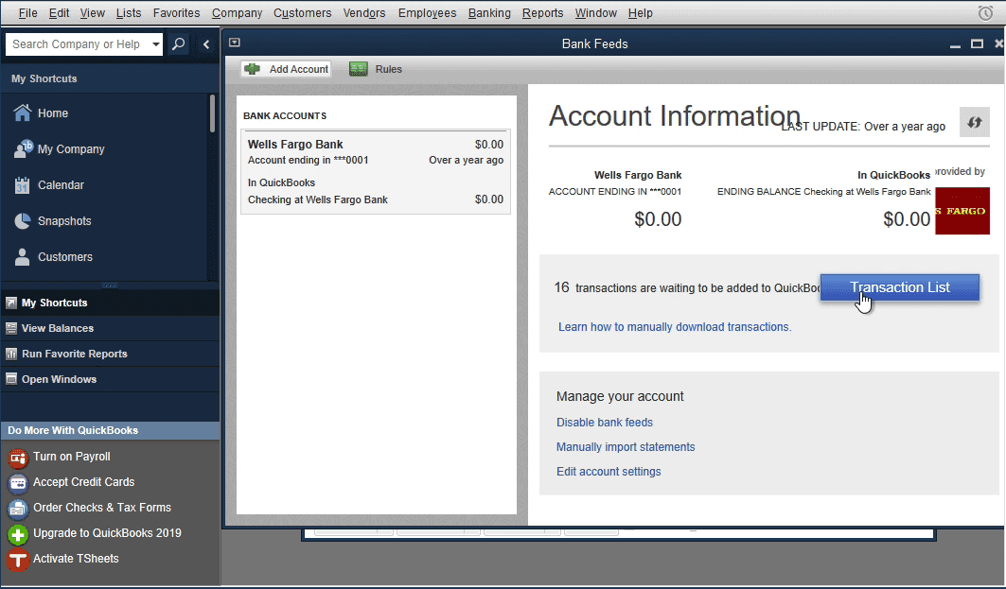
Task: Click the My Shortcuts panel header text
Action: pos(44,78)
